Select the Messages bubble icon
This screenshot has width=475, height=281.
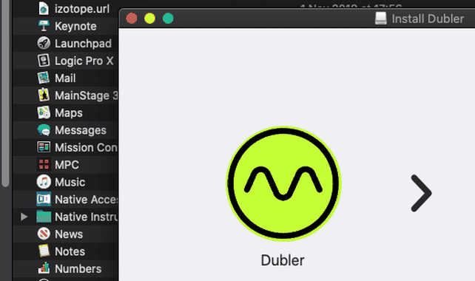coord(44,130)
